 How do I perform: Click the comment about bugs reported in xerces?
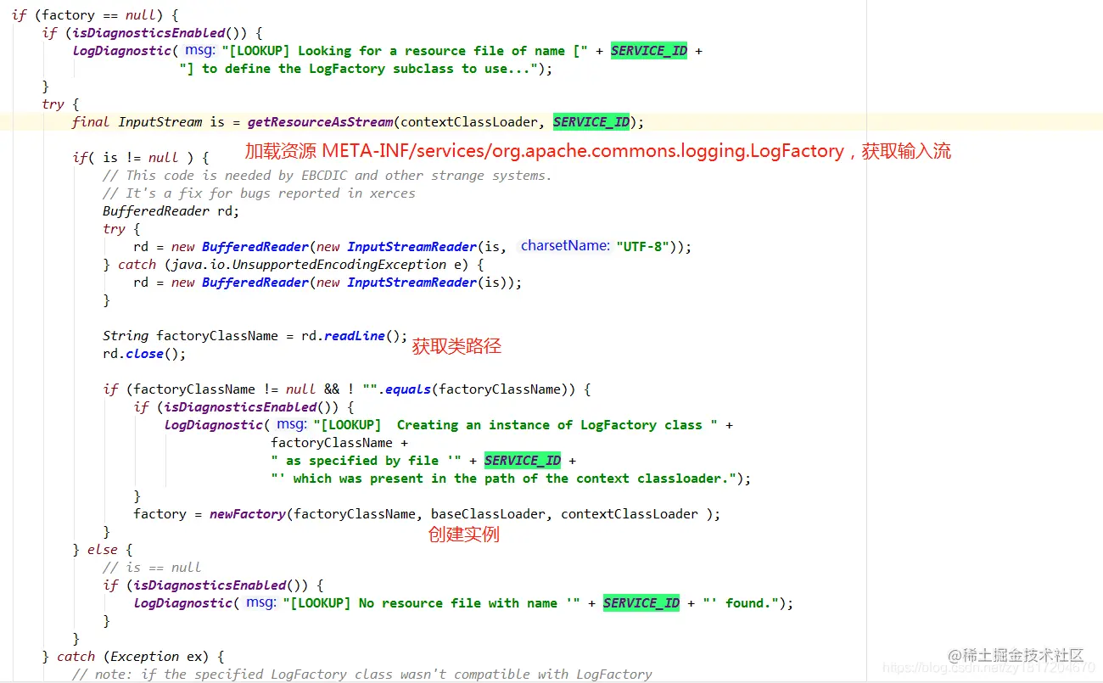(x=259, y=193)
